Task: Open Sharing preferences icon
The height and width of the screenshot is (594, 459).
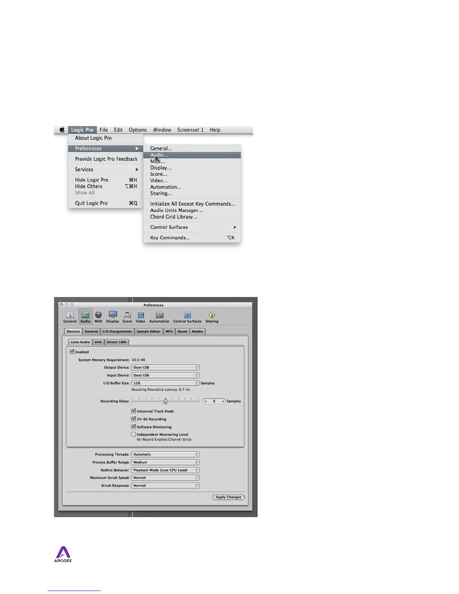Action: [212, 317]
